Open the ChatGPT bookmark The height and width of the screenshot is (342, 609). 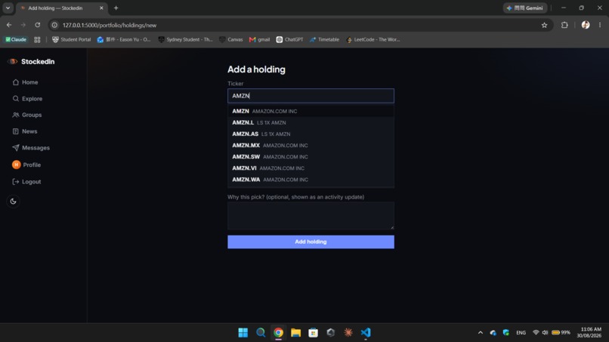click(289, 39)
